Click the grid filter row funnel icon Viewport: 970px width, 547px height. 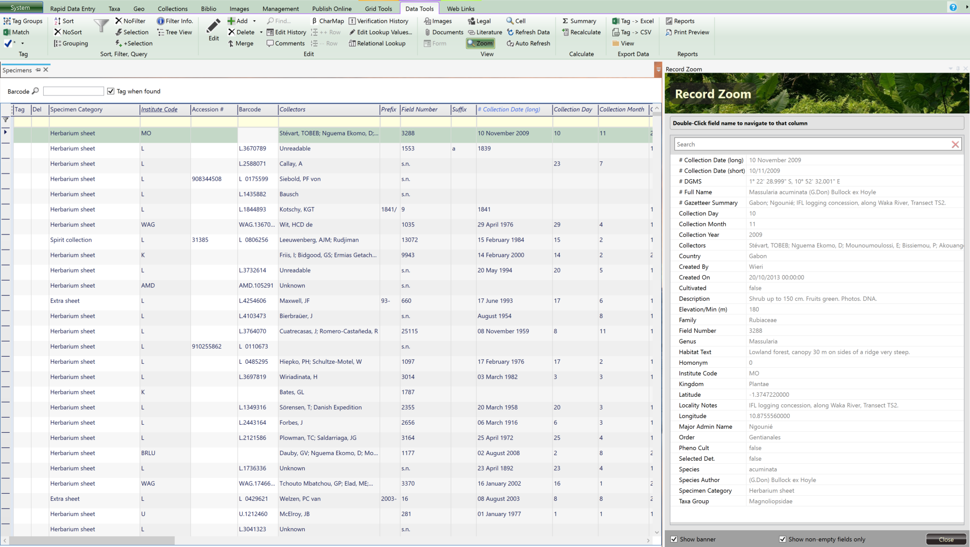coord(6,120)
